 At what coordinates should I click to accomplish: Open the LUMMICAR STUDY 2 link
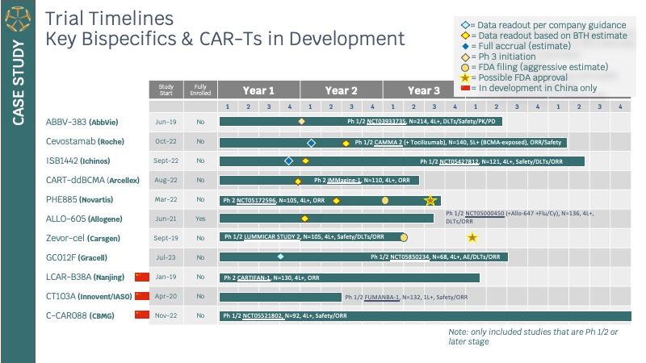pyautogui.click(x=272, y=236)
